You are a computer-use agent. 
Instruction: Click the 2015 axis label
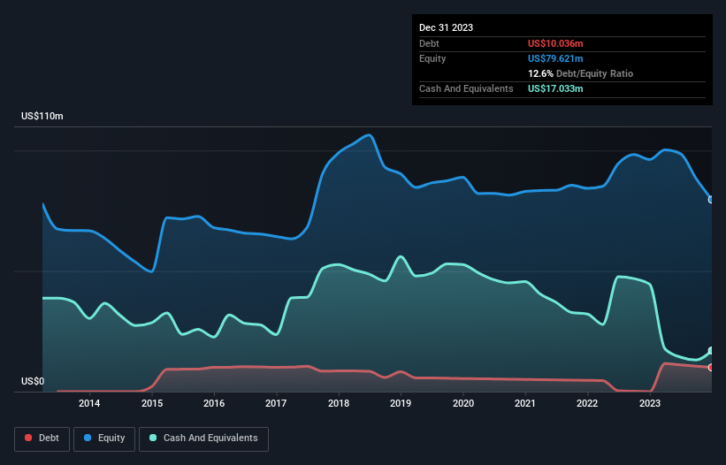click(x=152, y=403)
